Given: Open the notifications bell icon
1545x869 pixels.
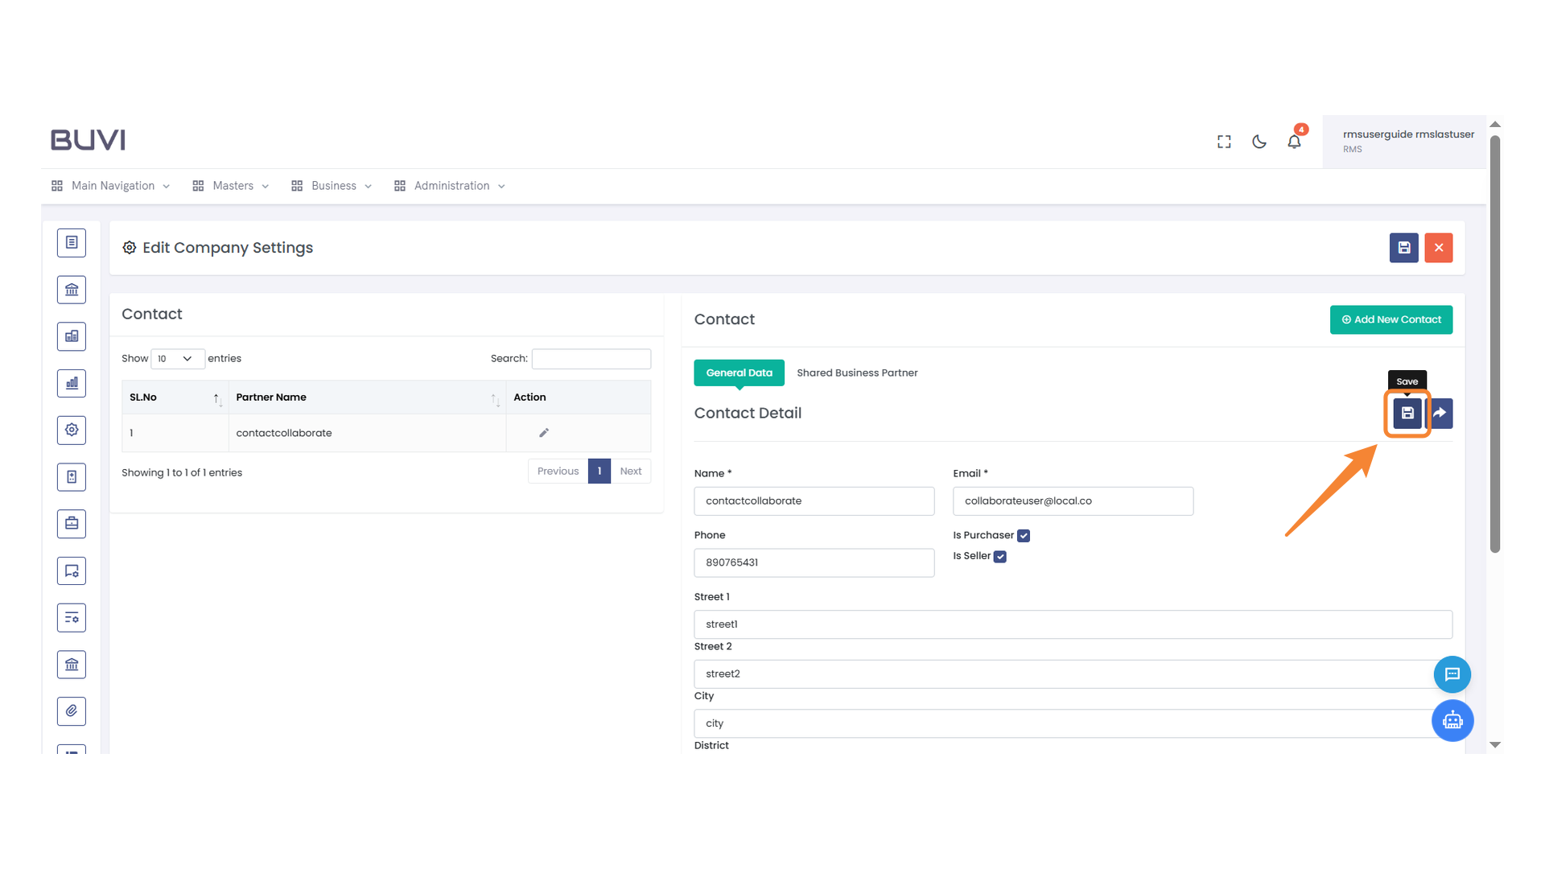Looking at the screenshot, I should click(1294, 142).
